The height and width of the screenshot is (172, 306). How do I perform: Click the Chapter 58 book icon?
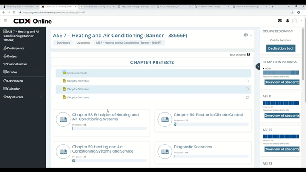pos(63,119)
